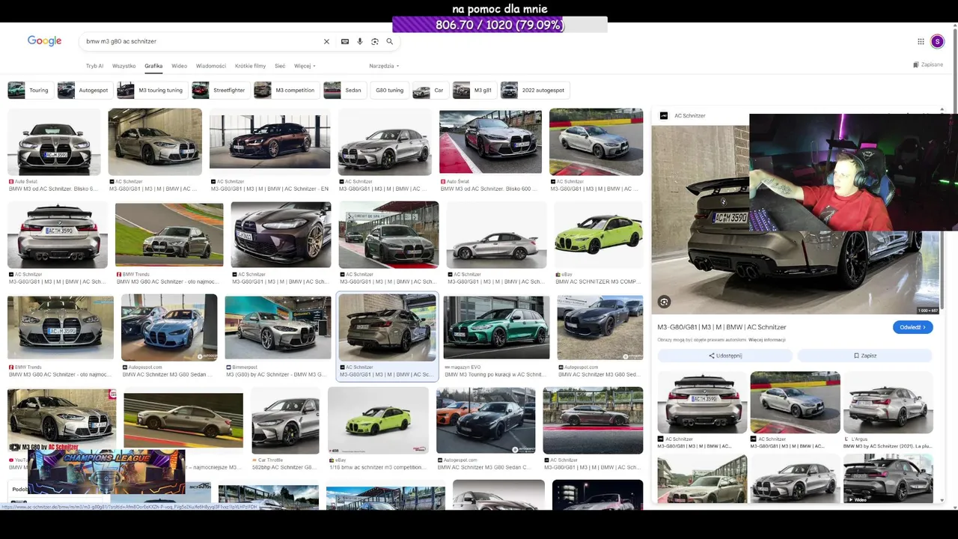Open the Krótkie filmy tab
The width and height of the screenshot is (958, 539).
250,66
